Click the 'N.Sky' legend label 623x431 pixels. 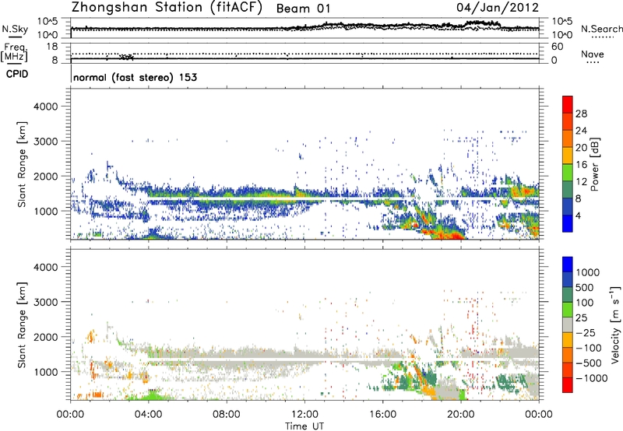[15, 29]
